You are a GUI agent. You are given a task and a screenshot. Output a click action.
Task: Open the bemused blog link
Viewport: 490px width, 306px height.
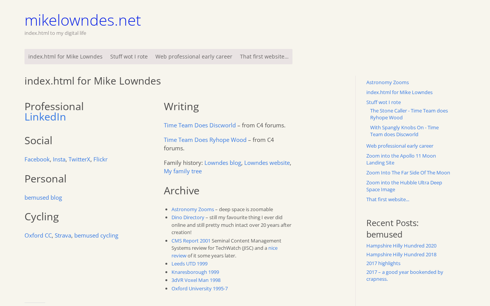click(43, 197)
